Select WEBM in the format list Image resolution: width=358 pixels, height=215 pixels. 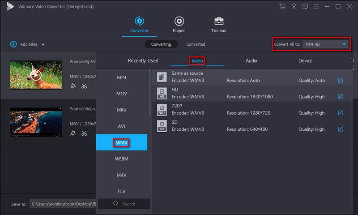click(x=122, y=159)
